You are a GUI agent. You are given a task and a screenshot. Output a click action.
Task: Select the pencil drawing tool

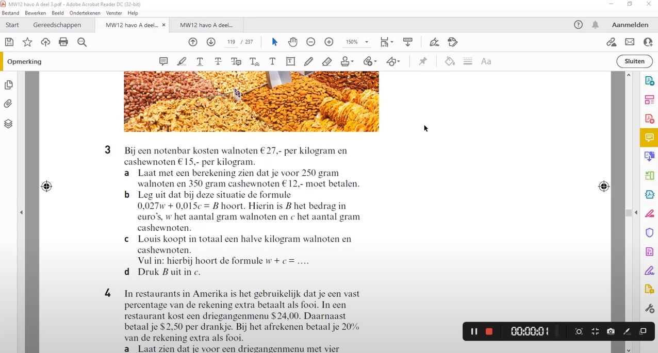coord(308,62)
